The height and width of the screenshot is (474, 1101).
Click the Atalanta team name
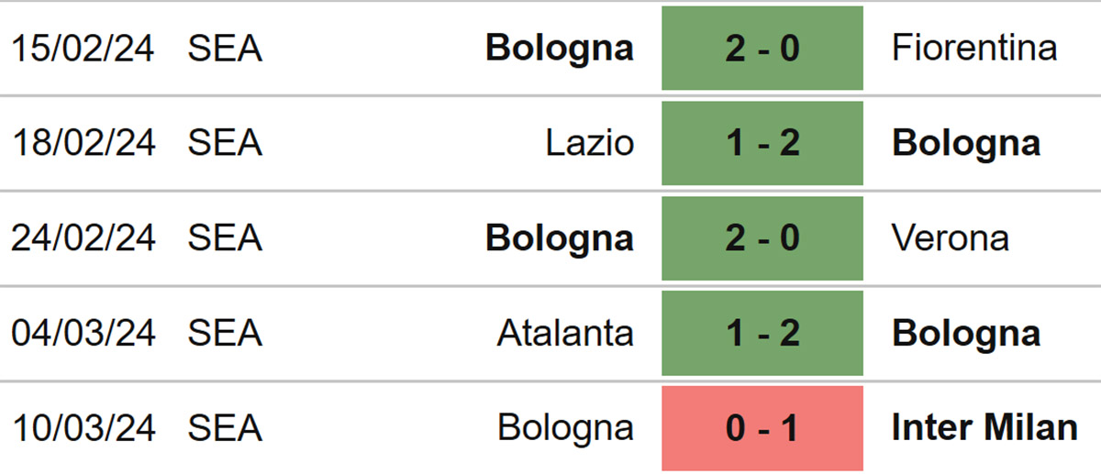click(565, 334)
